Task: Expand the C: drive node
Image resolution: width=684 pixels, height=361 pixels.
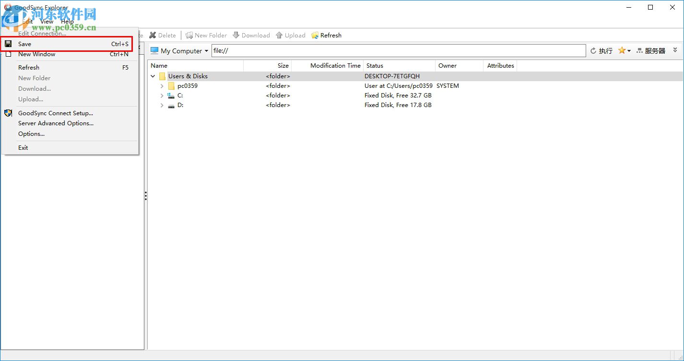Action: point(162,96)
